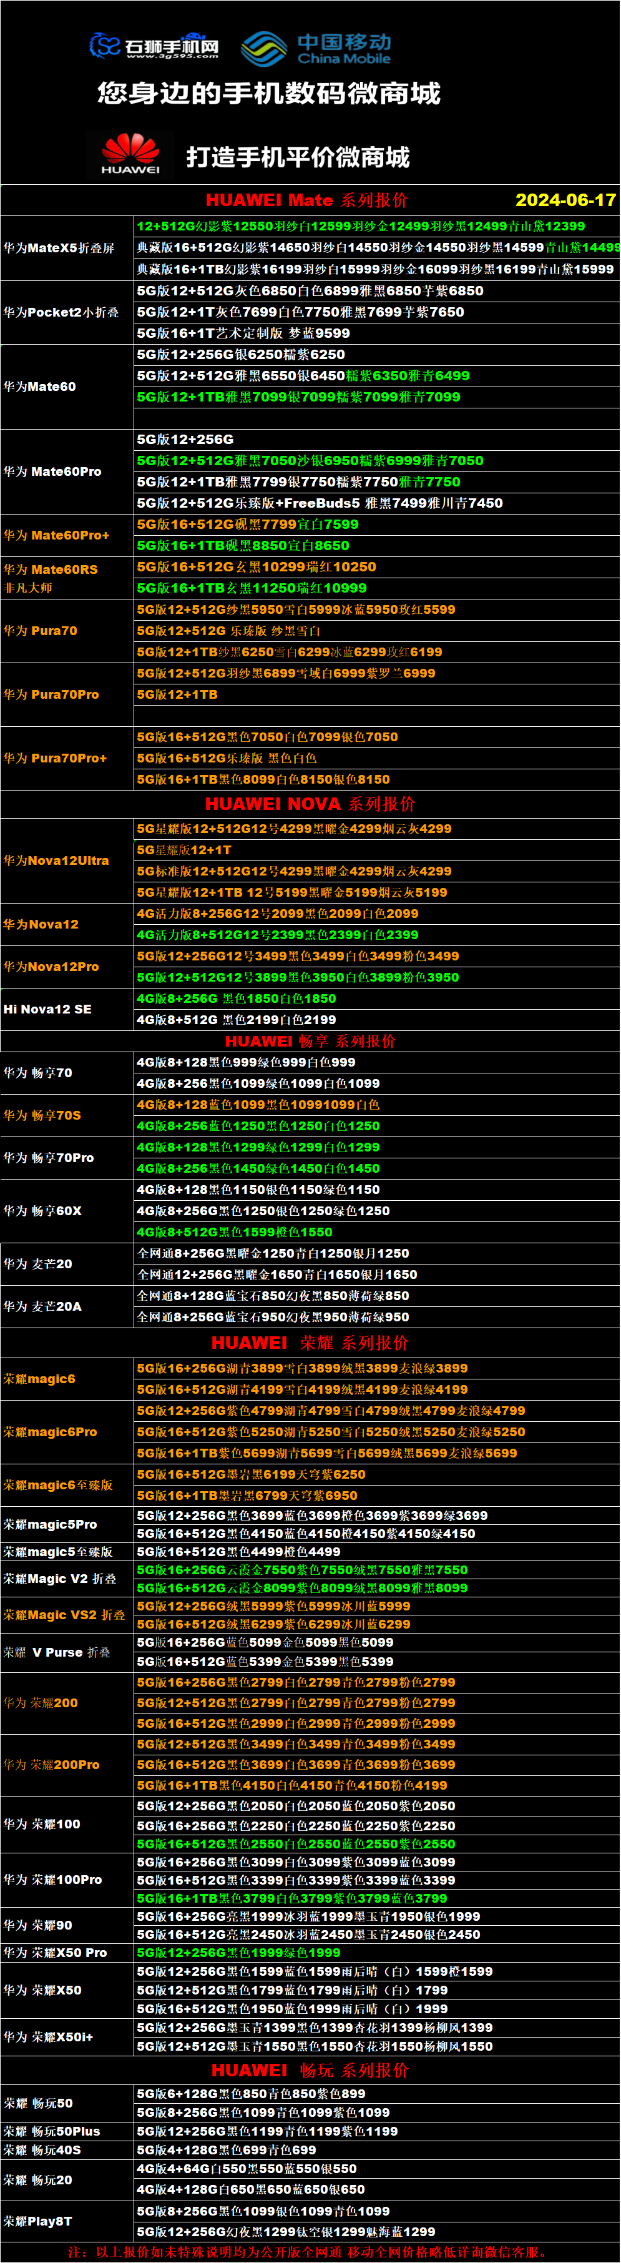Viewport: 621px width, 2263px height.
Task: Click the 荣耀magic5至臻版 model cell
Action: tap(67, 1551)
